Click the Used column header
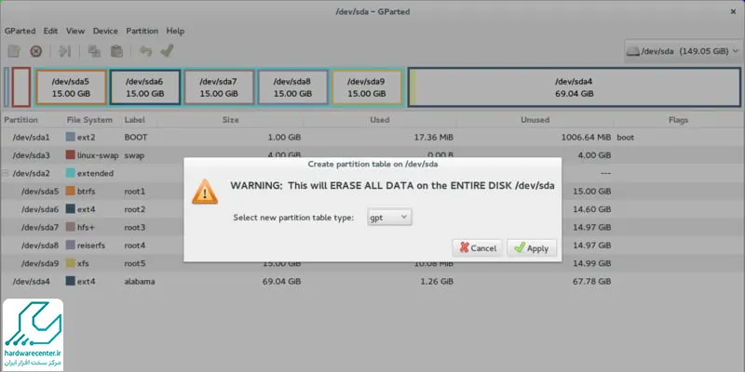Screen dimensions: 745x372 pos(380,120)
